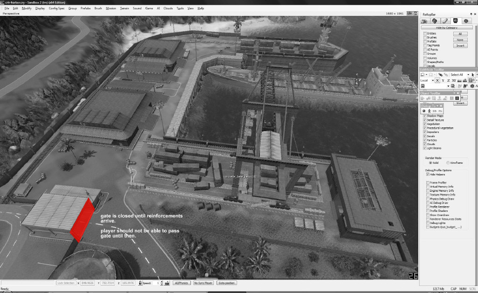Screen dimensions: 478x293
Task: Click the Lock Selection button
Action: 66,283
